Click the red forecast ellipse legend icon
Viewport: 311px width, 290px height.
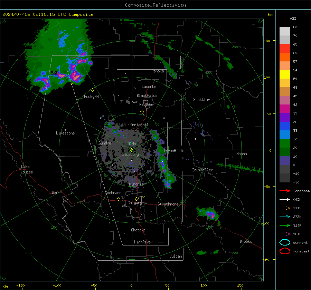(x=285, y=251)
